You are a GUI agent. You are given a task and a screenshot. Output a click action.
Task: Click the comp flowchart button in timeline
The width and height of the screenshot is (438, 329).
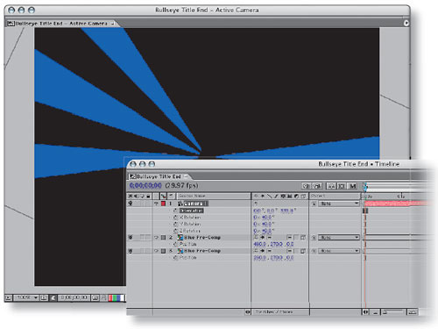[x=306, y=186]
